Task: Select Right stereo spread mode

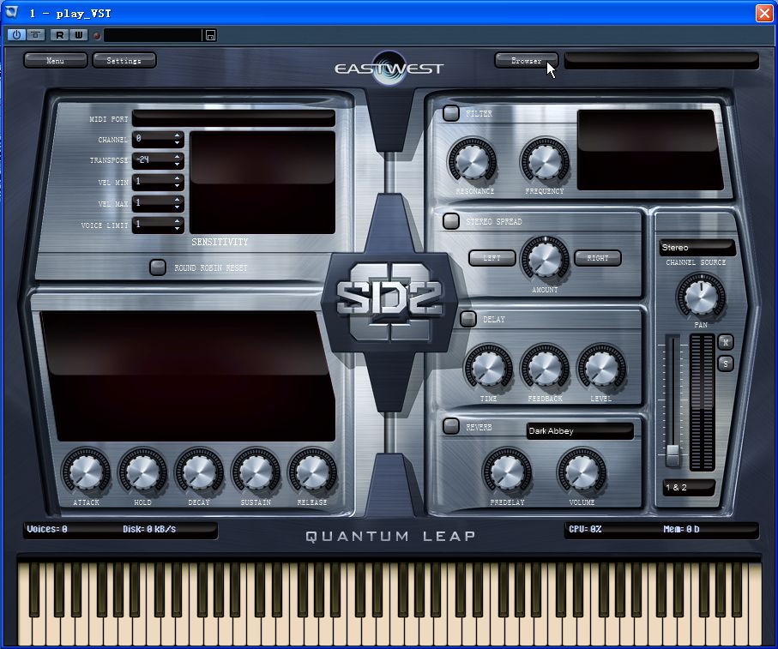Action: coord(597,258)
